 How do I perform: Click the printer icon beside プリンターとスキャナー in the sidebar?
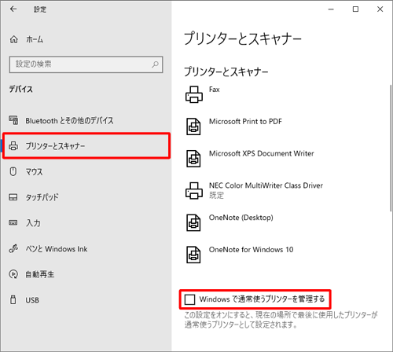[13, 146]
